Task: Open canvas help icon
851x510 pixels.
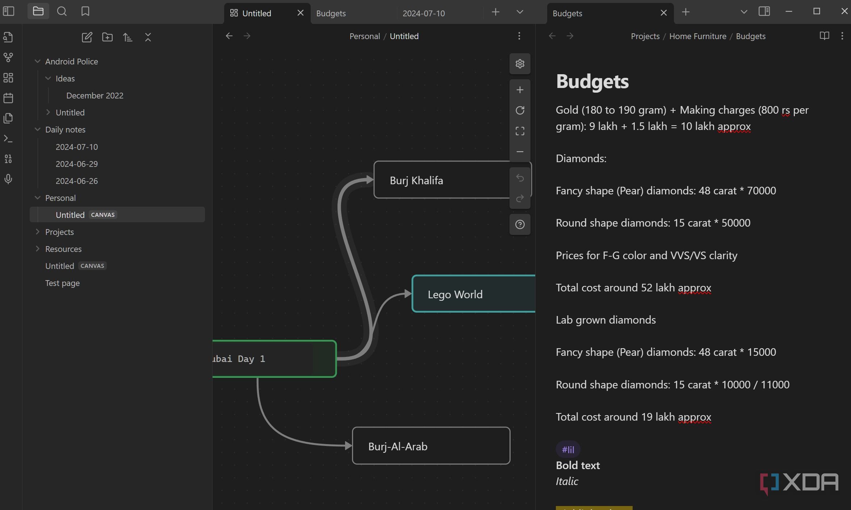Action: click(x=520, y=224)
